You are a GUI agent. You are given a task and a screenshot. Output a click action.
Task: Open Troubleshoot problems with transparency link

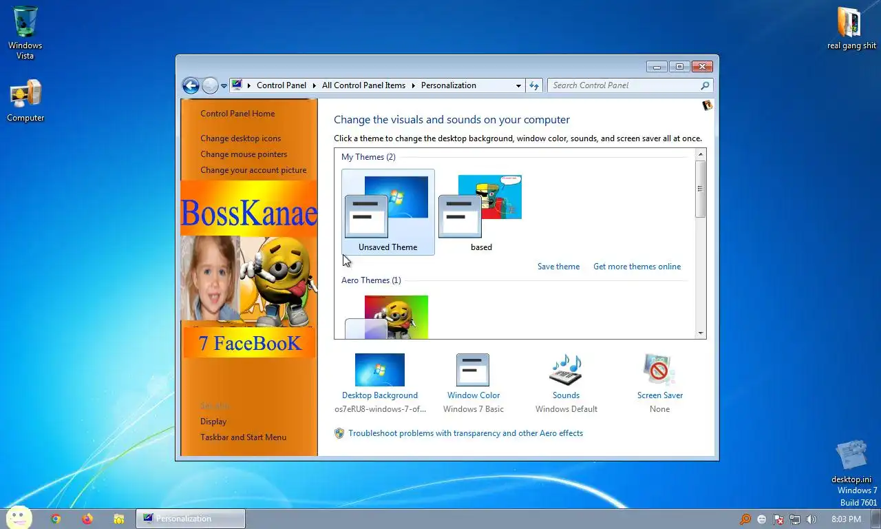(465, 433)
